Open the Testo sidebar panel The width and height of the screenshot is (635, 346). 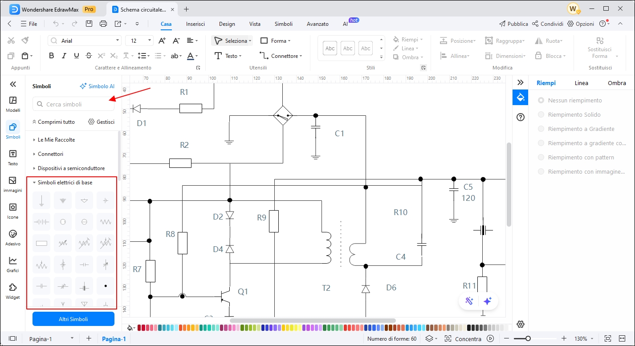tap(13, 158)
